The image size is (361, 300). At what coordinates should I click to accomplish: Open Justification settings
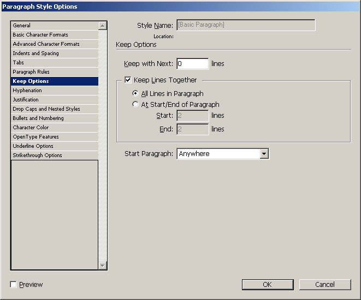[55, 99]
